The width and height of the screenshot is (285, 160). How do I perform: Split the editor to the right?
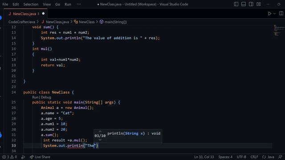281,13
